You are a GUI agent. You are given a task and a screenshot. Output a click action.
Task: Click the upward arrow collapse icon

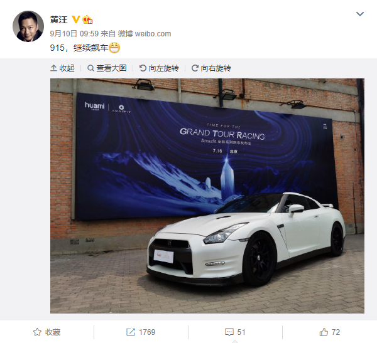pyautogui.click(x=53, y=68)
